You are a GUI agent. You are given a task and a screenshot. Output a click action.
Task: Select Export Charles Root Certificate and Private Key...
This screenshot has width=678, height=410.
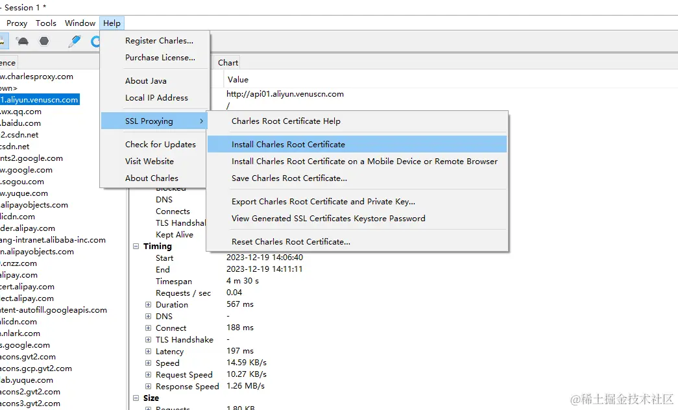(x=357, y=202)
